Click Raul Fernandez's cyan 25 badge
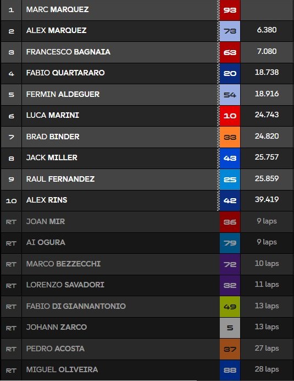The height and width of the screenshot is (381, 294). (230, 179)
